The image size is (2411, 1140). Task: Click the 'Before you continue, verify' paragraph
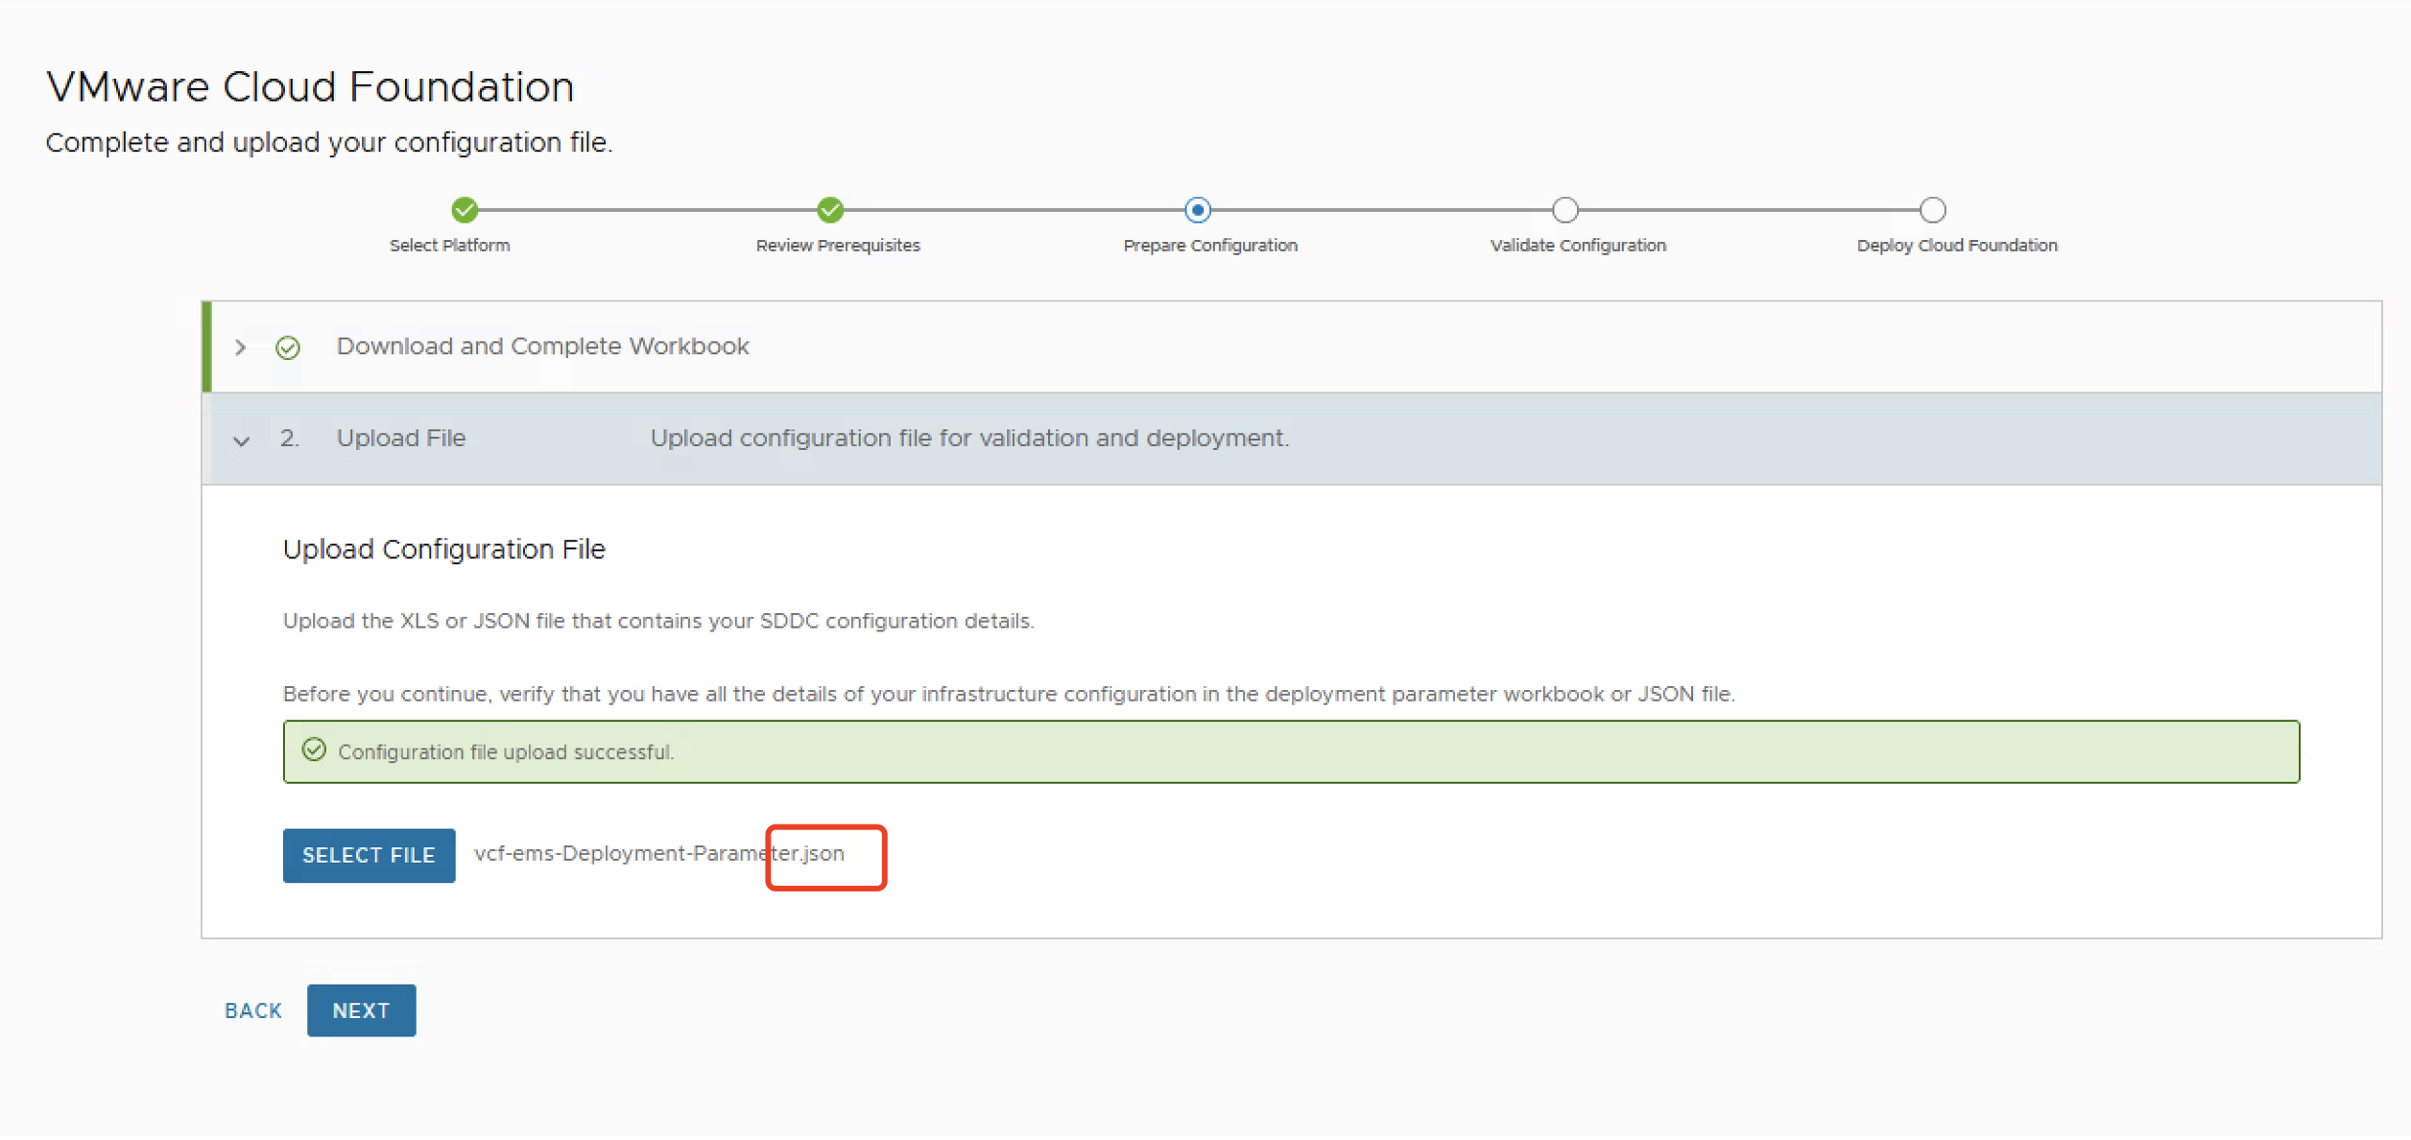[1009, 694]
